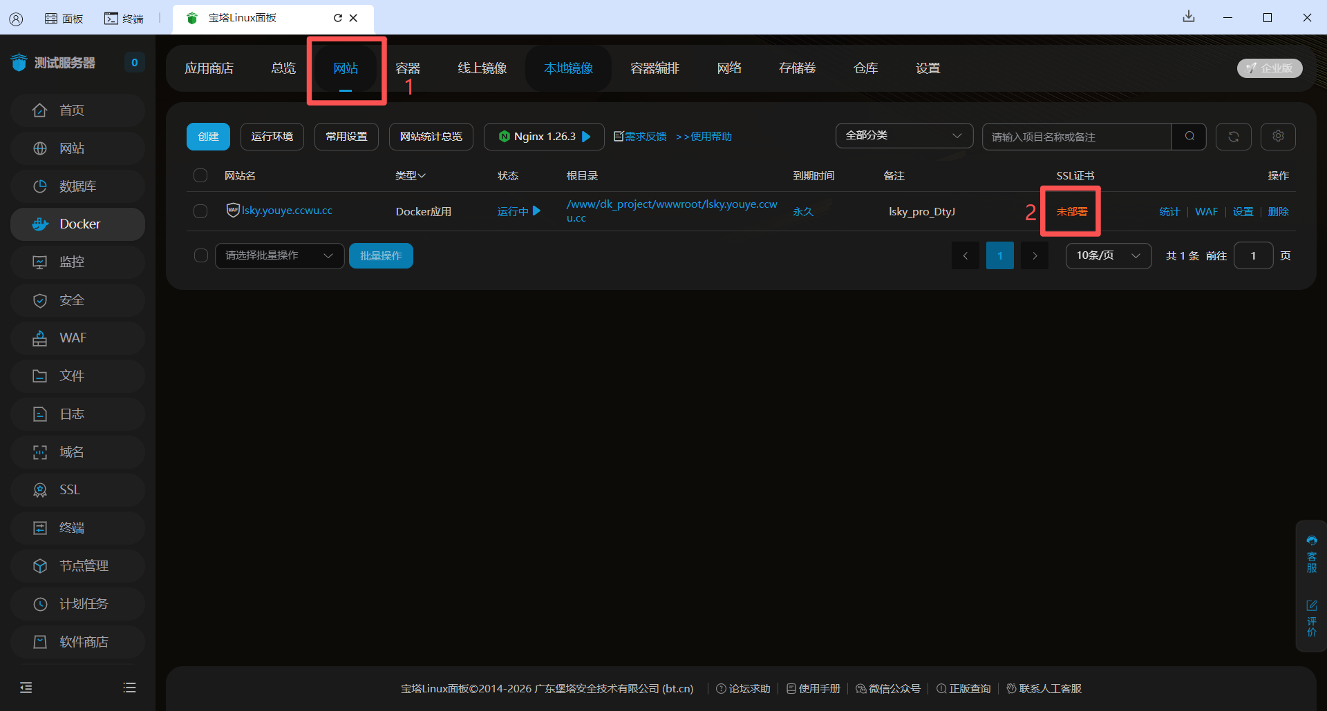1327x711 pixels.
Task: Select all sites with header checkbox
Action: 200,175
